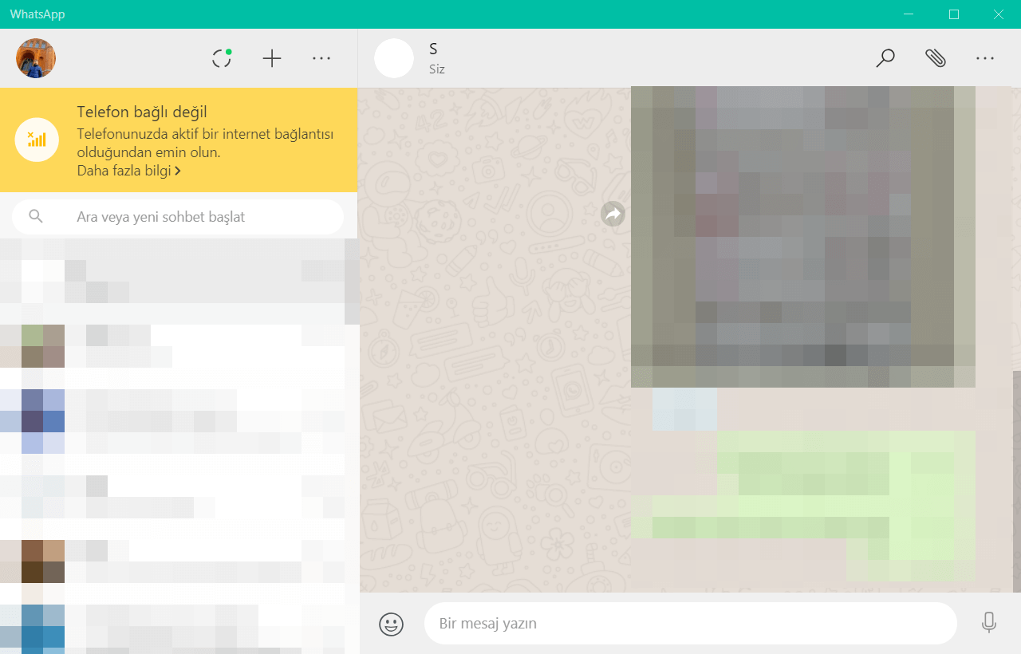Open the Status updates icon
Image resolution: width=1021 pixels, height=654 pixels.
pos(222,58)
